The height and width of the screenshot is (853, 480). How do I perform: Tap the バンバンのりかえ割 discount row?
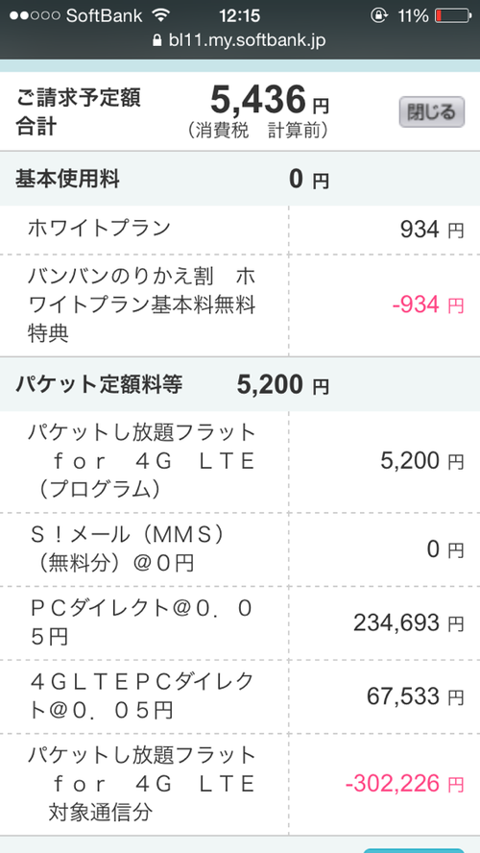pos(240,305)
